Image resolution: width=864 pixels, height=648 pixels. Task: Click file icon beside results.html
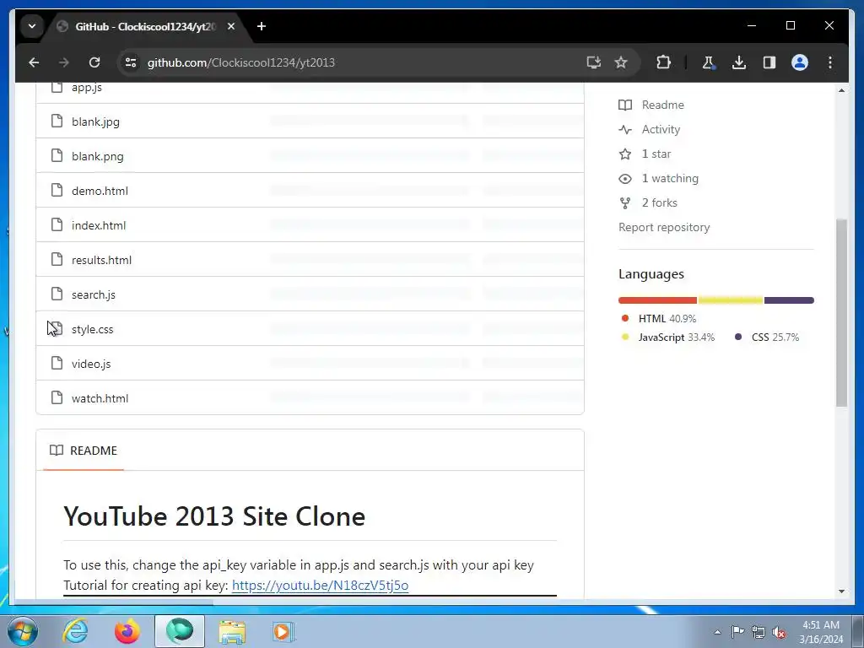tap(57, 259)
